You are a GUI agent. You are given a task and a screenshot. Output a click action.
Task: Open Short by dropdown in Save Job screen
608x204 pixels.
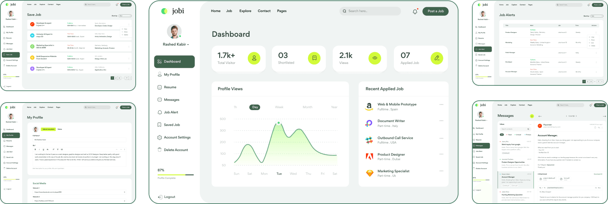pos(125,16)
